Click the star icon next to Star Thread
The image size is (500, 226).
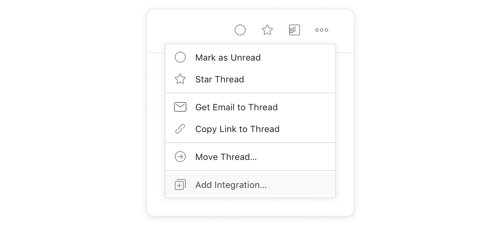point(180,79)
